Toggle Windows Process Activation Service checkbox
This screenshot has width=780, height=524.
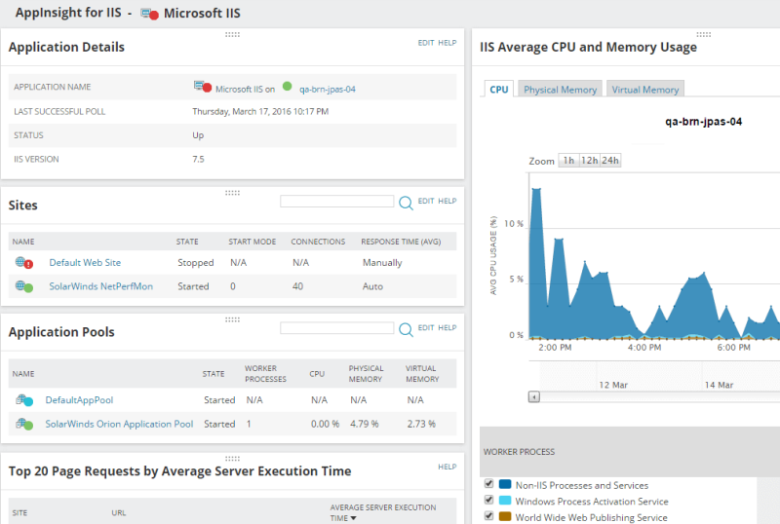click(488, 500)
